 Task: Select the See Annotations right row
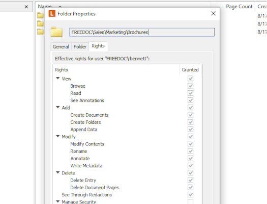[x=87, y=100]
